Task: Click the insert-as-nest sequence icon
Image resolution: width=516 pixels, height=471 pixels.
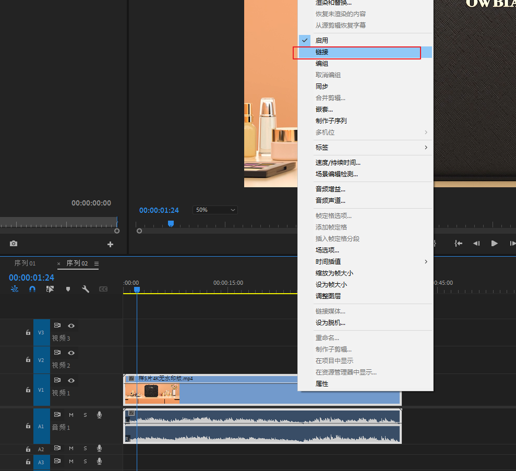Action: click(x=15, y=289)
